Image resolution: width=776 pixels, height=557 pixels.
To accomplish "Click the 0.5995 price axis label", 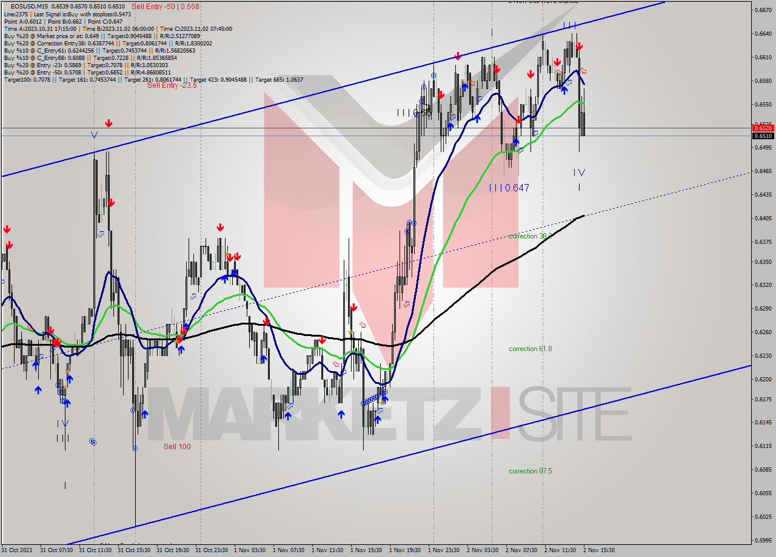I will pyautogui.click(x=762, y=540).
